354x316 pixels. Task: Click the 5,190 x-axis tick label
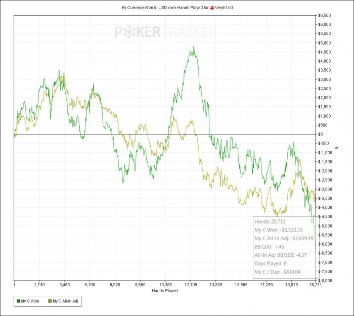click(x=90, y=285)
